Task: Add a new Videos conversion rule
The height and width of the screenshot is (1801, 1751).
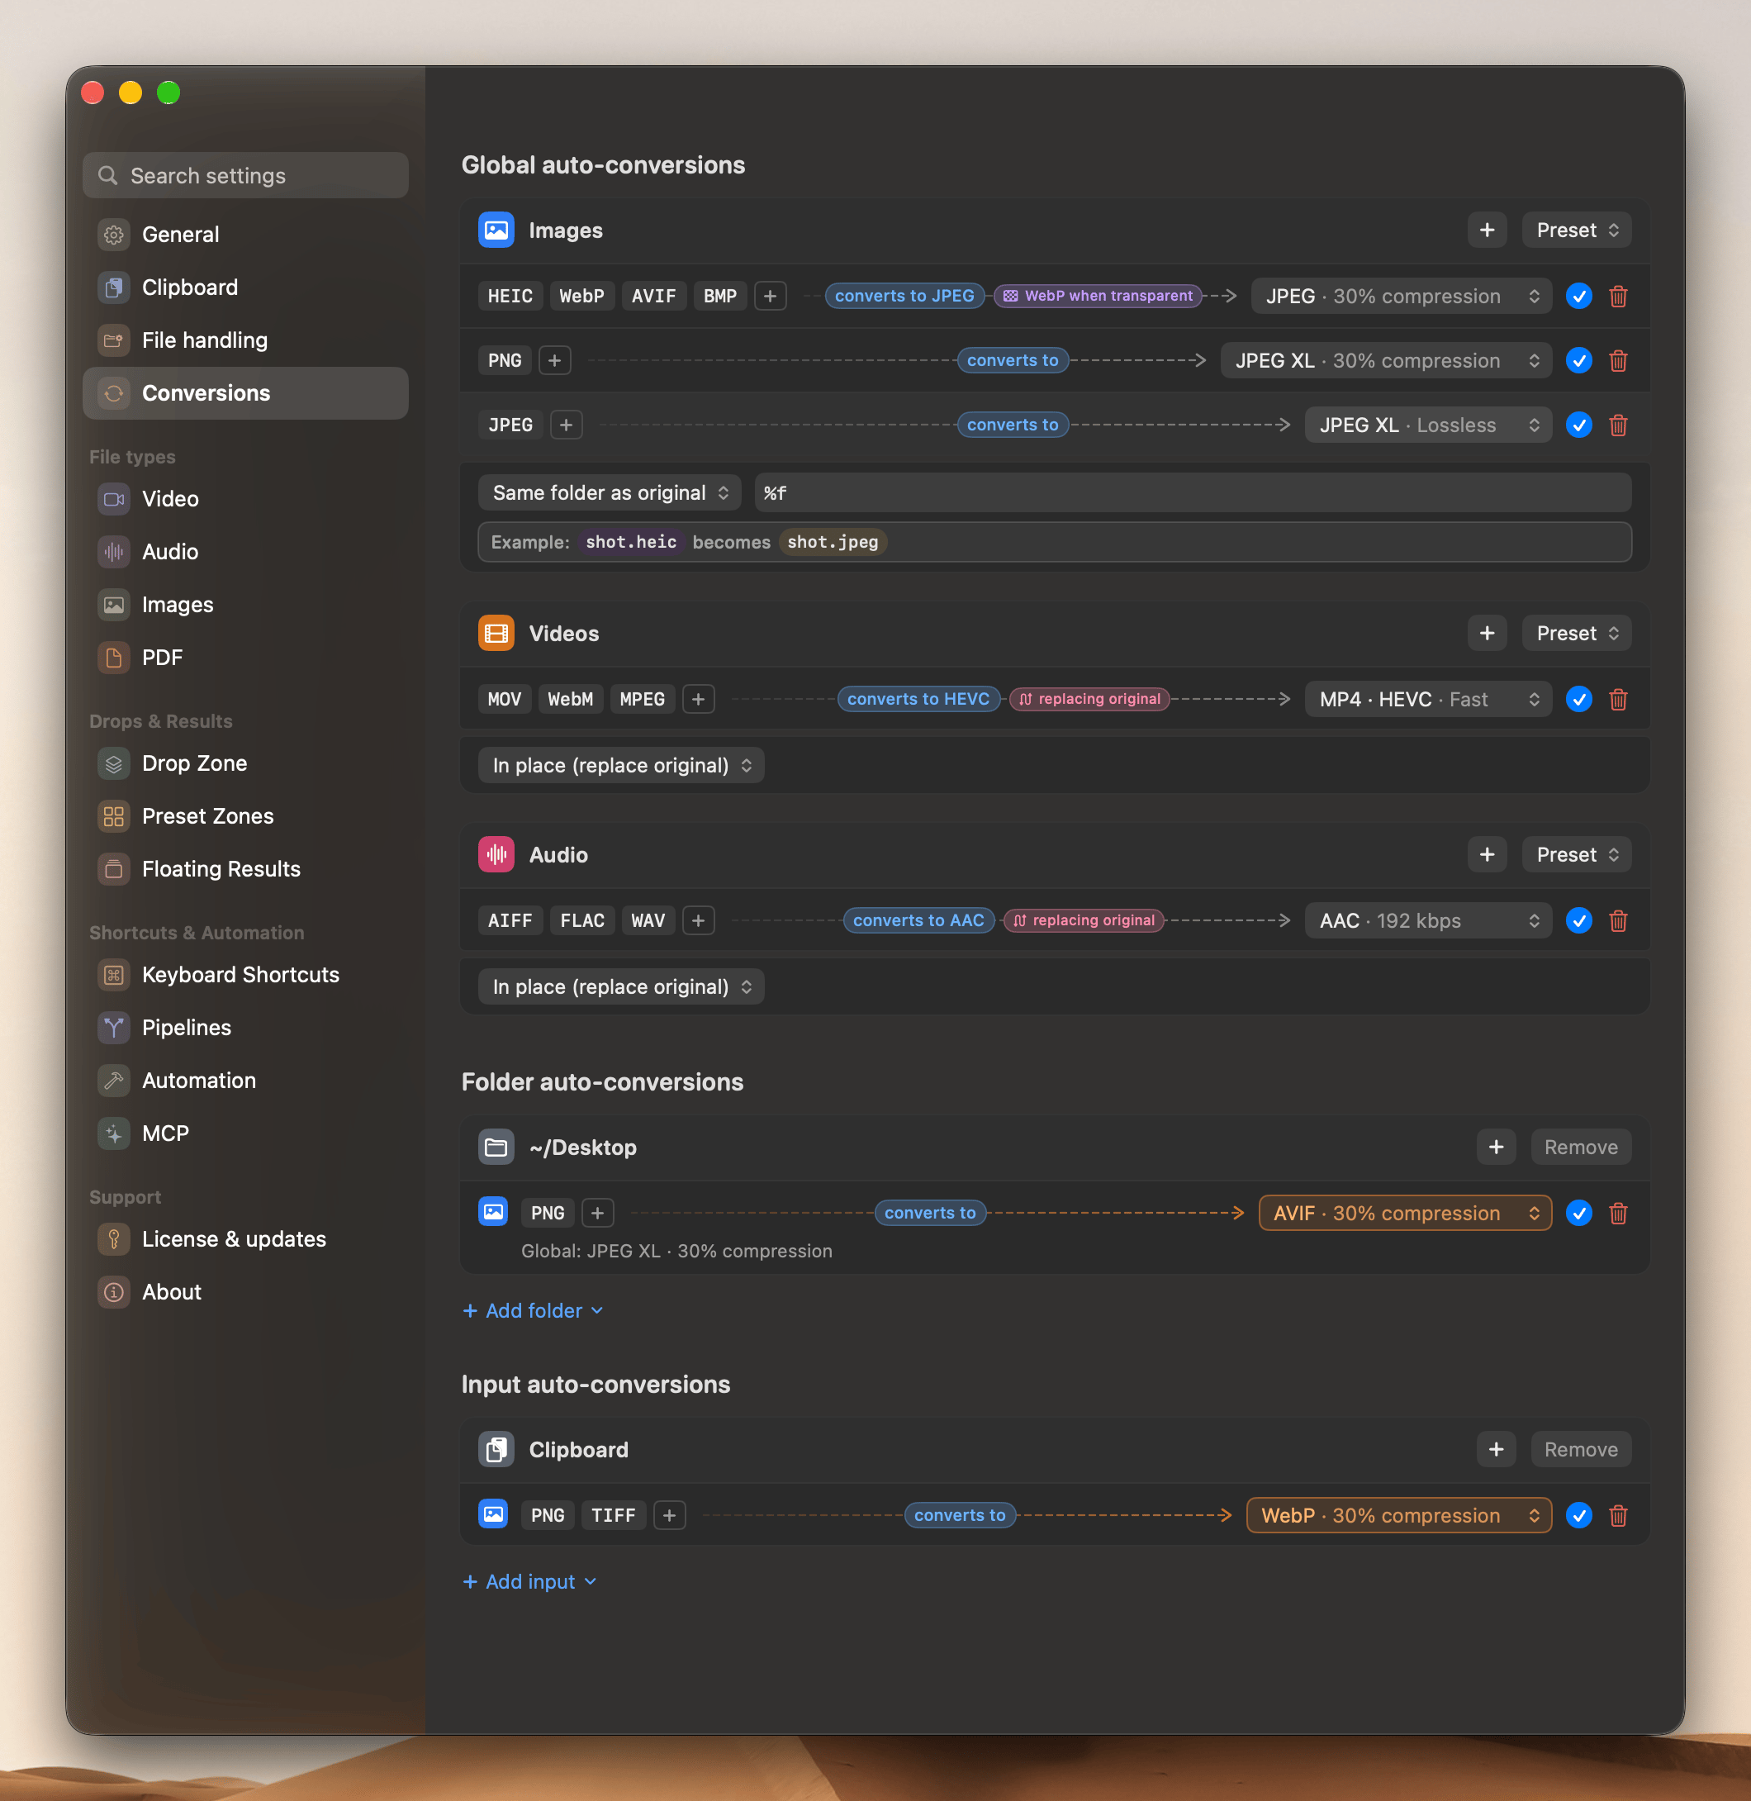Action: click(1486, 633)
